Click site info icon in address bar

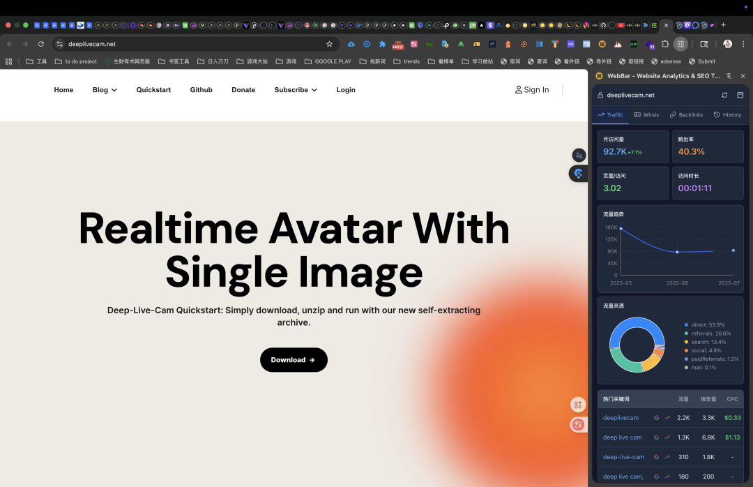(59, 44)
